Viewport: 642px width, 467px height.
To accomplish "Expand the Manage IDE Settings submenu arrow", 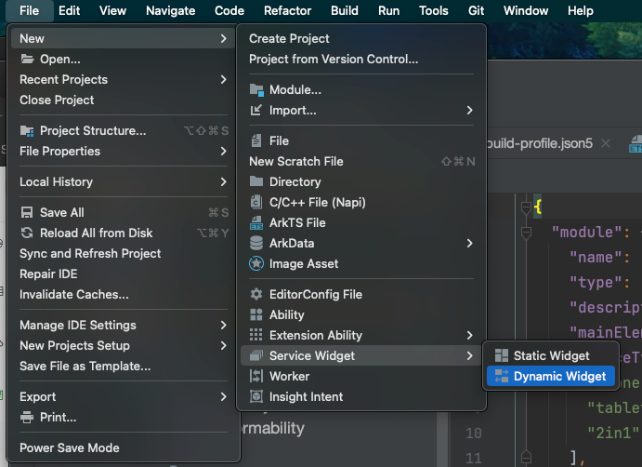I will click(x=223, y=326).
